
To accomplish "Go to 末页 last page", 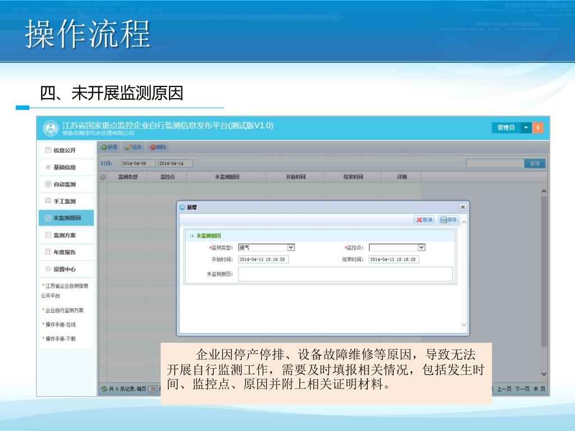I will click(x=539, y=389).
